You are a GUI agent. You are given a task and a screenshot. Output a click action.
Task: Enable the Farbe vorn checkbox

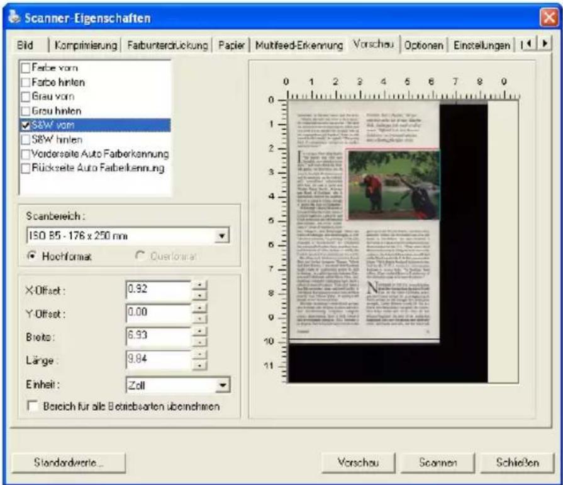click(x=26, y=68)
